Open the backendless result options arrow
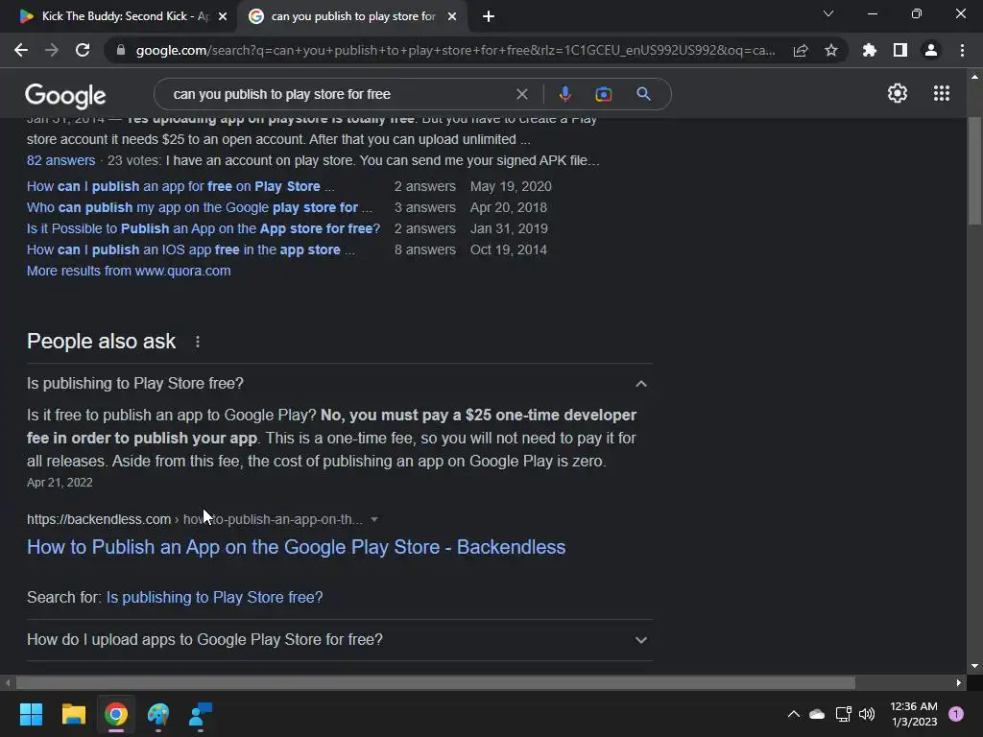The width and height of the screenshot is (983, 737). click(x=374, y=519)
